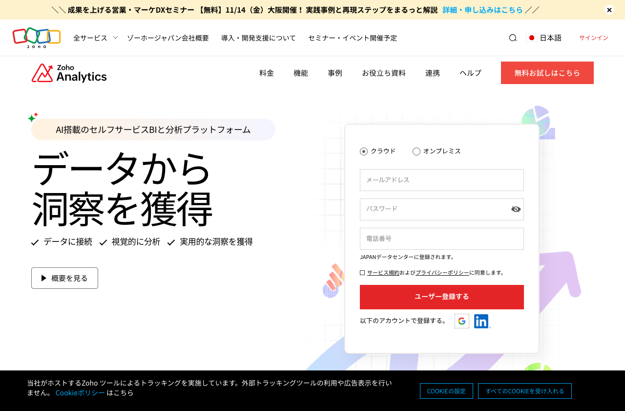Viewport: 625px width, 411px height.
Task: Accept all cookies via すべてのCOOKIEを受け入れる
Action: 524,391
